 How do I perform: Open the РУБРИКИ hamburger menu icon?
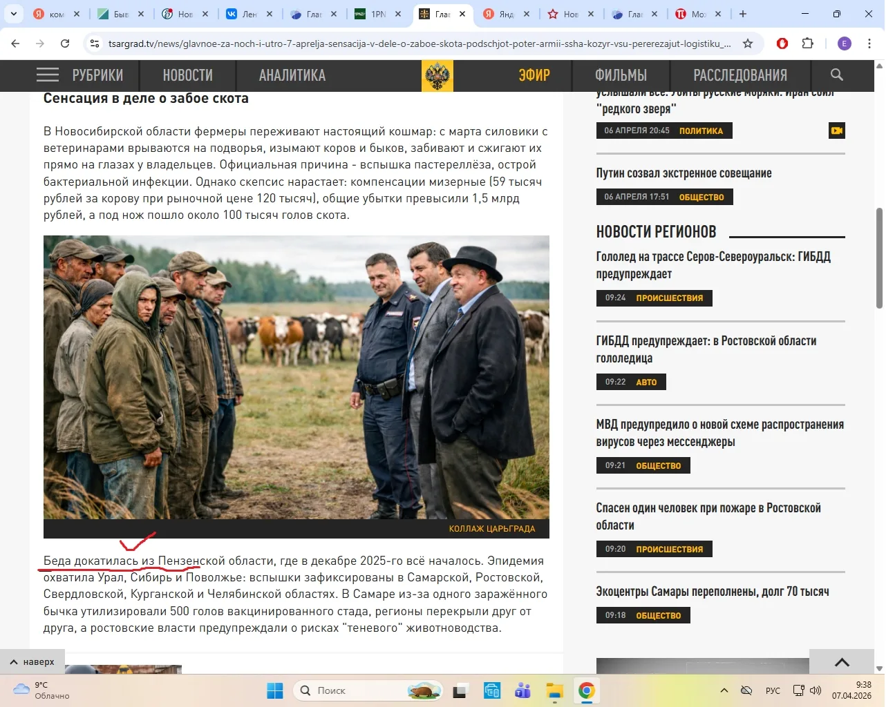click(x=48, y=75)
